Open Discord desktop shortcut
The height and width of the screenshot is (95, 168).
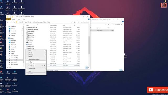click(x=8, y=73)
